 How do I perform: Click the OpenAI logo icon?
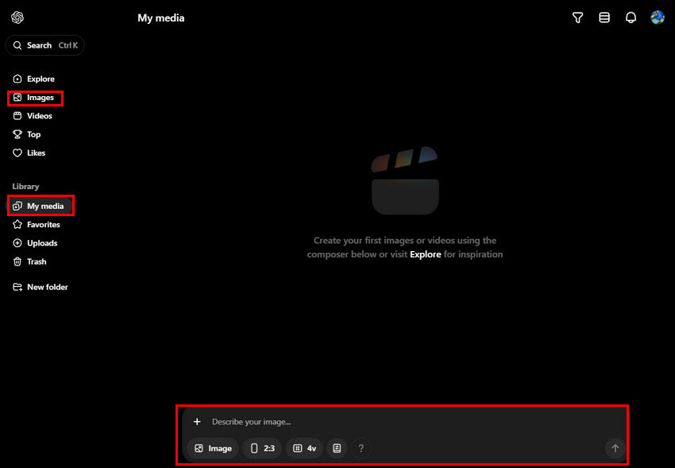click(x=17, y=17)
